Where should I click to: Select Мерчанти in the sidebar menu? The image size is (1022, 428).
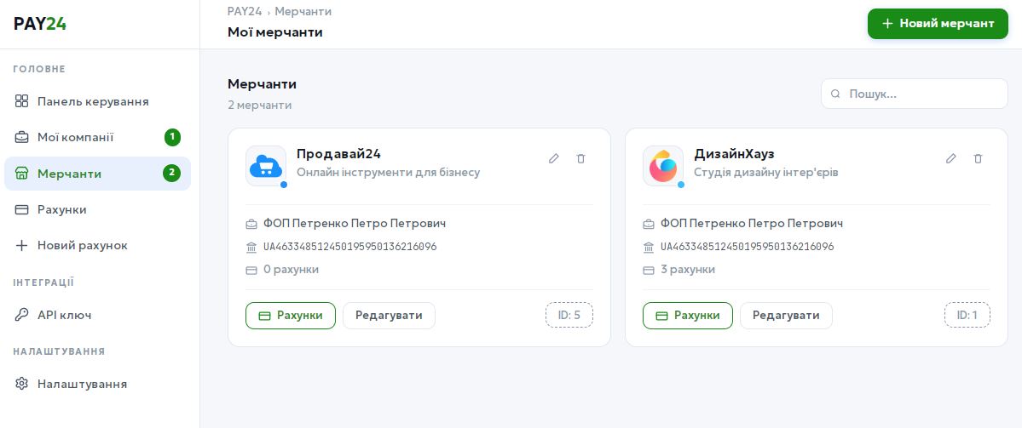click(69, 174)
